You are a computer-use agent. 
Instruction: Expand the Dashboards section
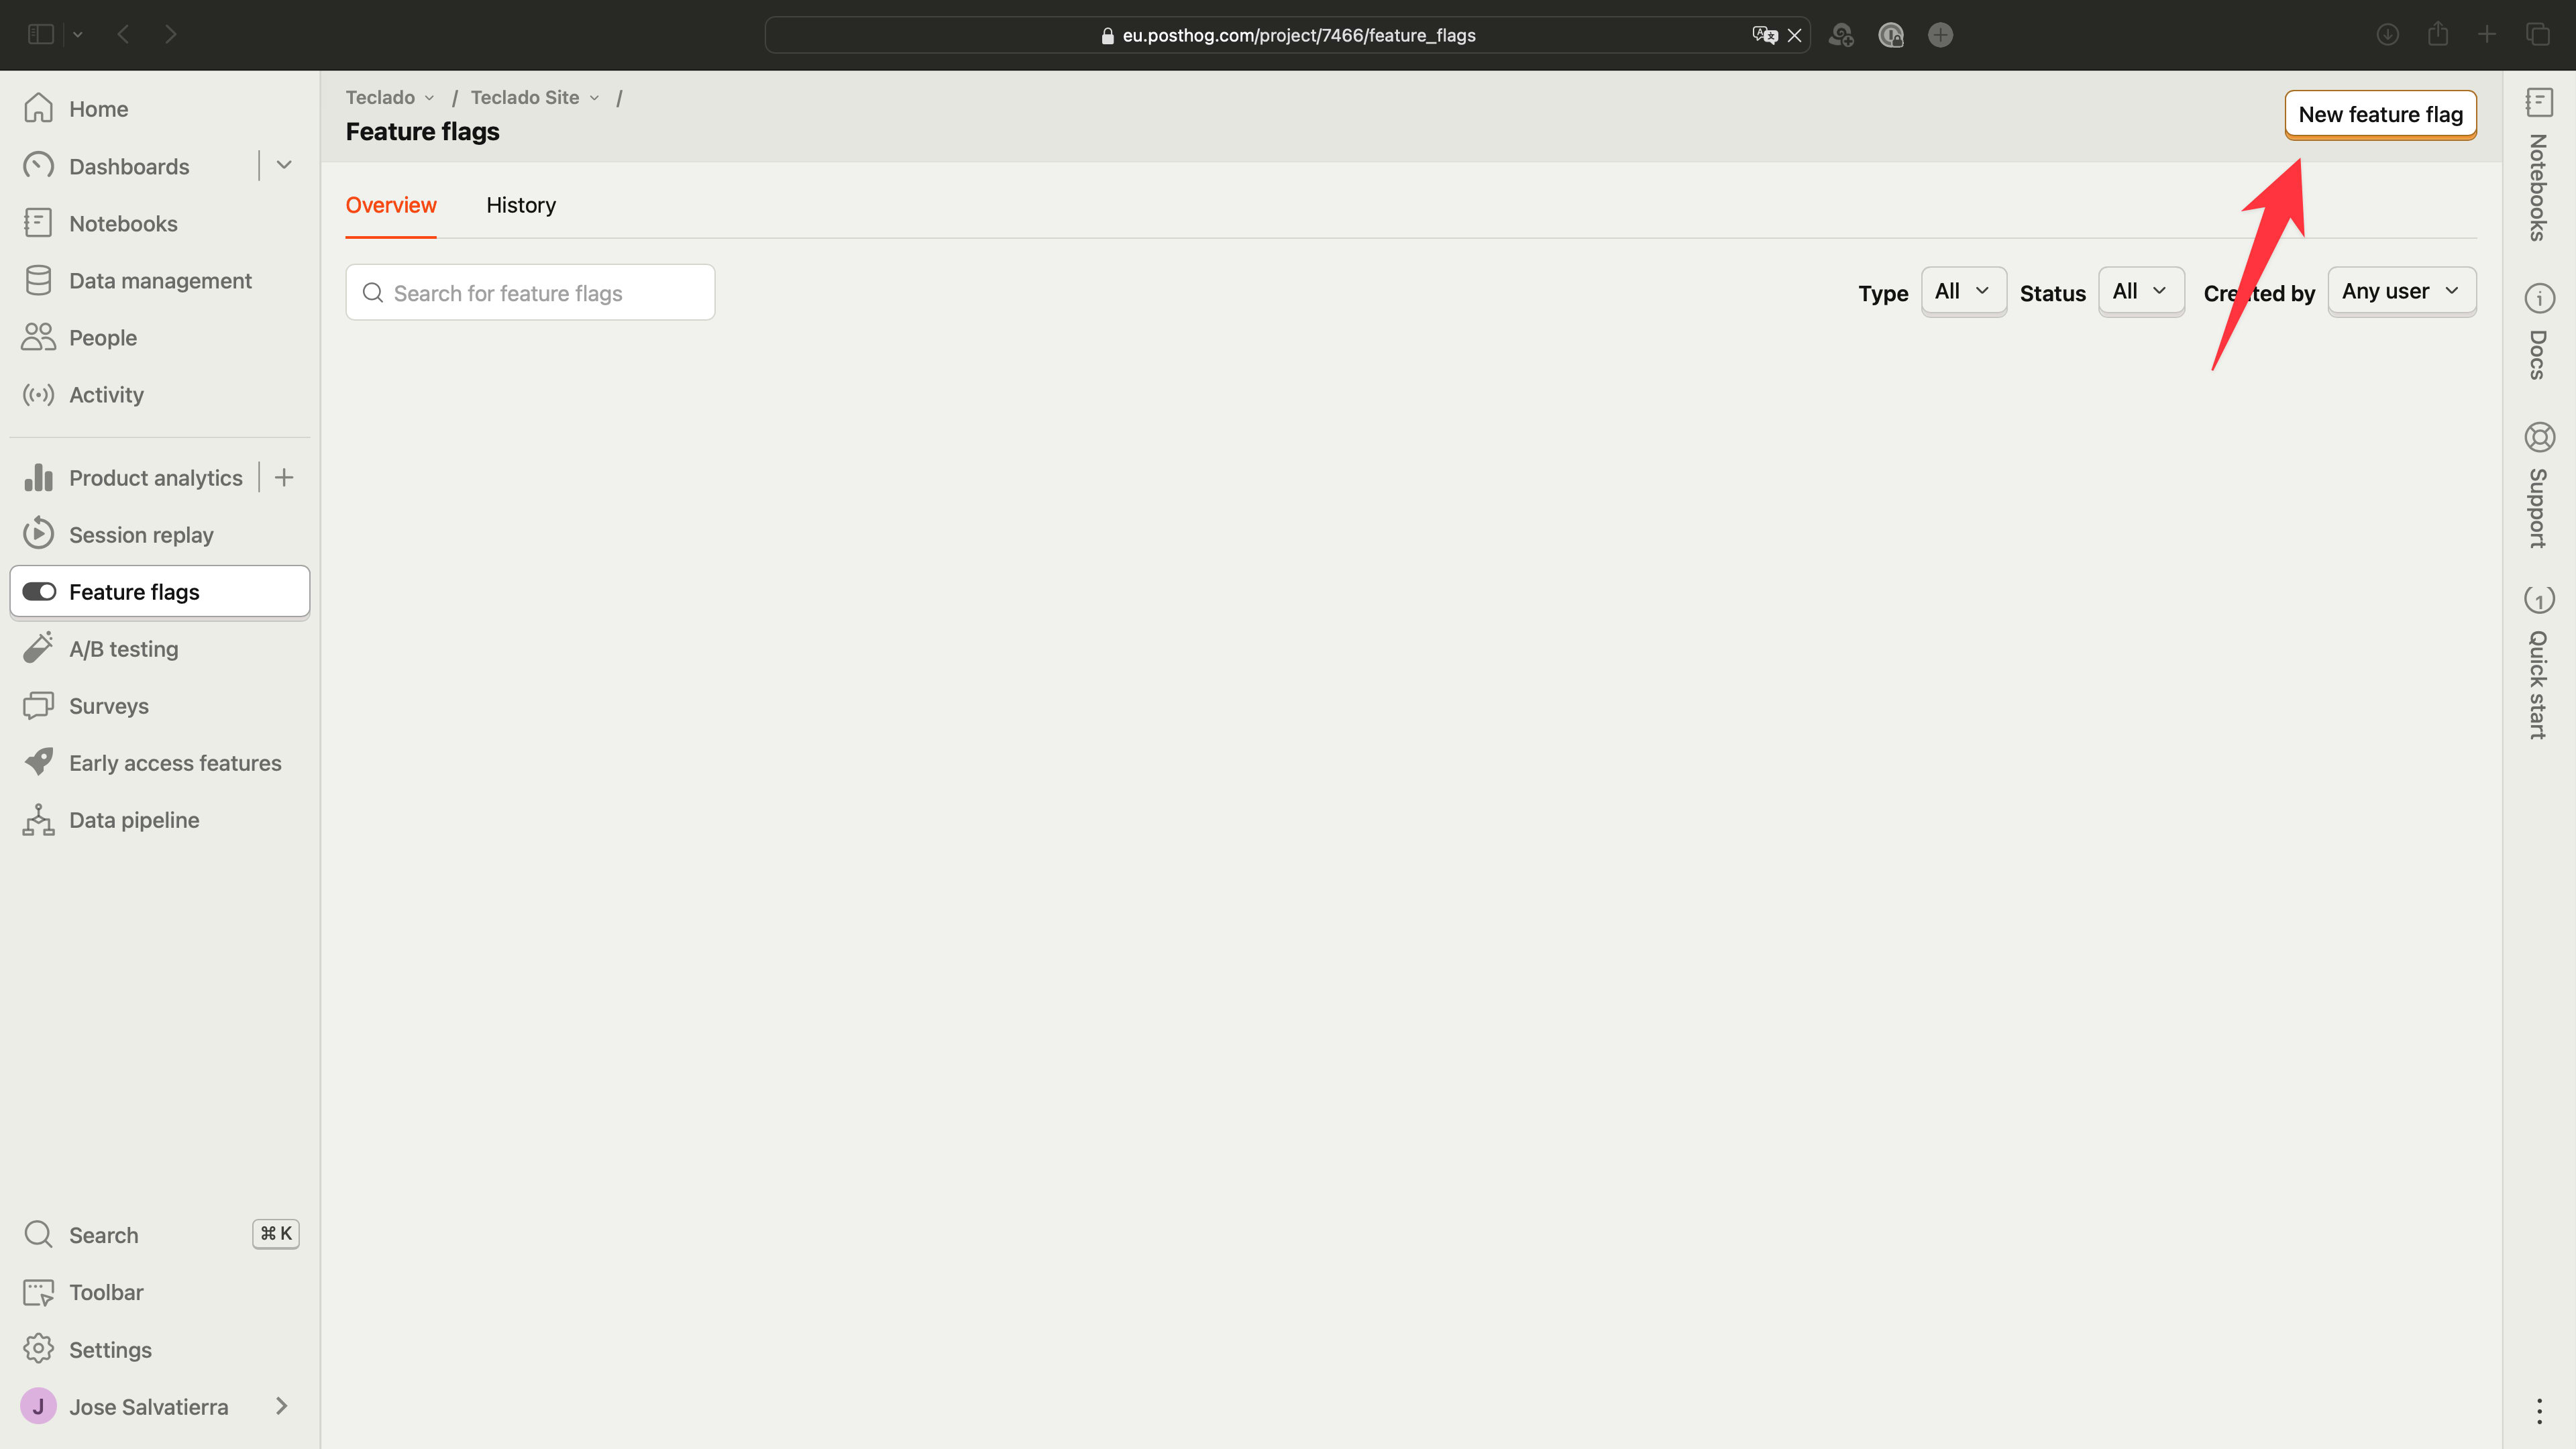point(283,166)
